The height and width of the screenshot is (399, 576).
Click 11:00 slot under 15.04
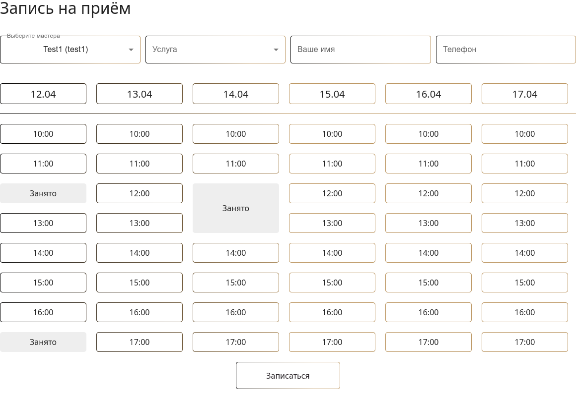332,164
